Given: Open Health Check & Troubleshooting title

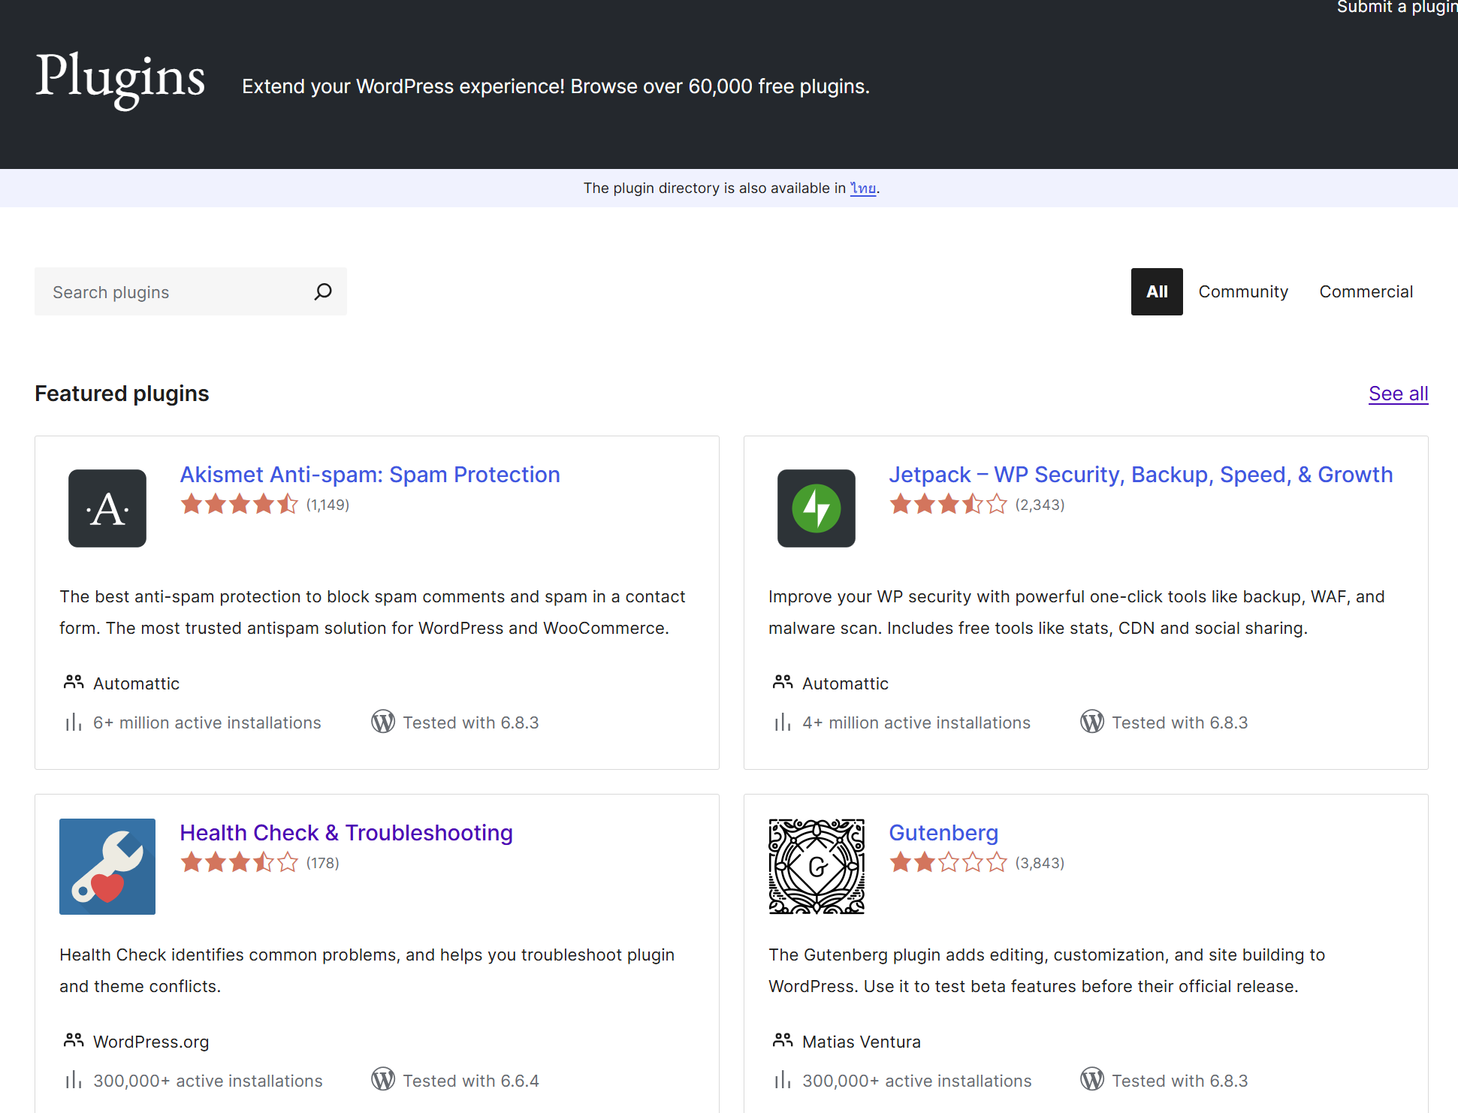Looking at the screenshot, I should pyautogui.click(x=346, y=833).
